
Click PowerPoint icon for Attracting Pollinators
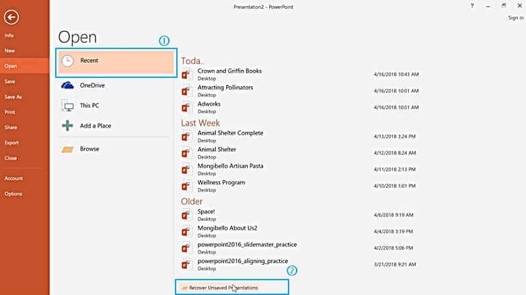[x=187, y=91]
